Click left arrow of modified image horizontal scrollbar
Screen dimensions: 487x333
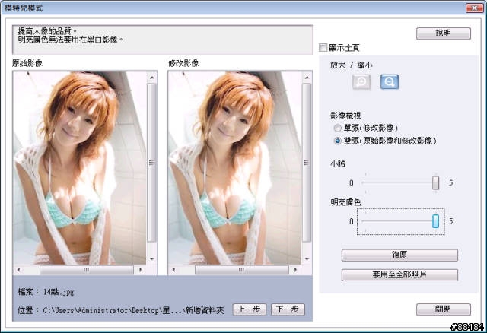(x=173, y=270)
